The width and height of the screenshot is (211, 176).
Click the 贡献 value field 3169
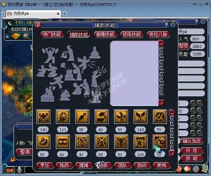[197, 54]
